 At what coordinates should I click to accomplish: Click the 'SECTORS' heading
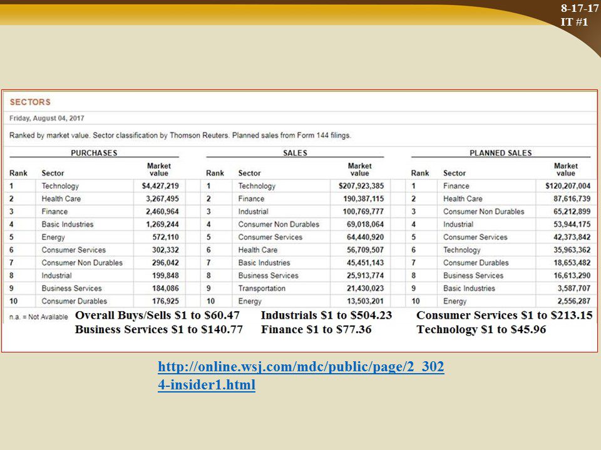point(30,102)
